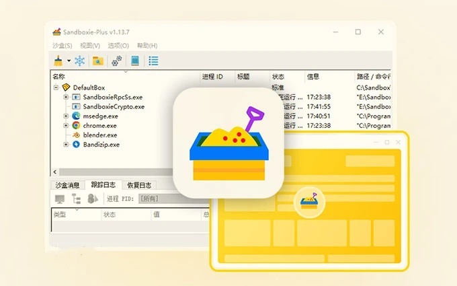This screenshot has width=457, height=286.
Task: Click the time value 17:23:38 for SandboxieRpcSs
Action: 319,97
